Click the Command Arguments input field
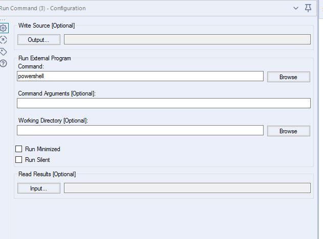This screenshot has height=239, width=323. 164,103
